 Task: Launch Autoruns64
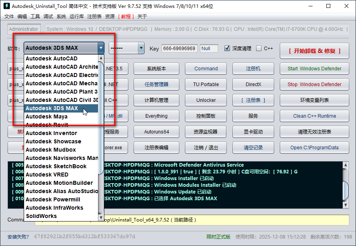[156, 131]
